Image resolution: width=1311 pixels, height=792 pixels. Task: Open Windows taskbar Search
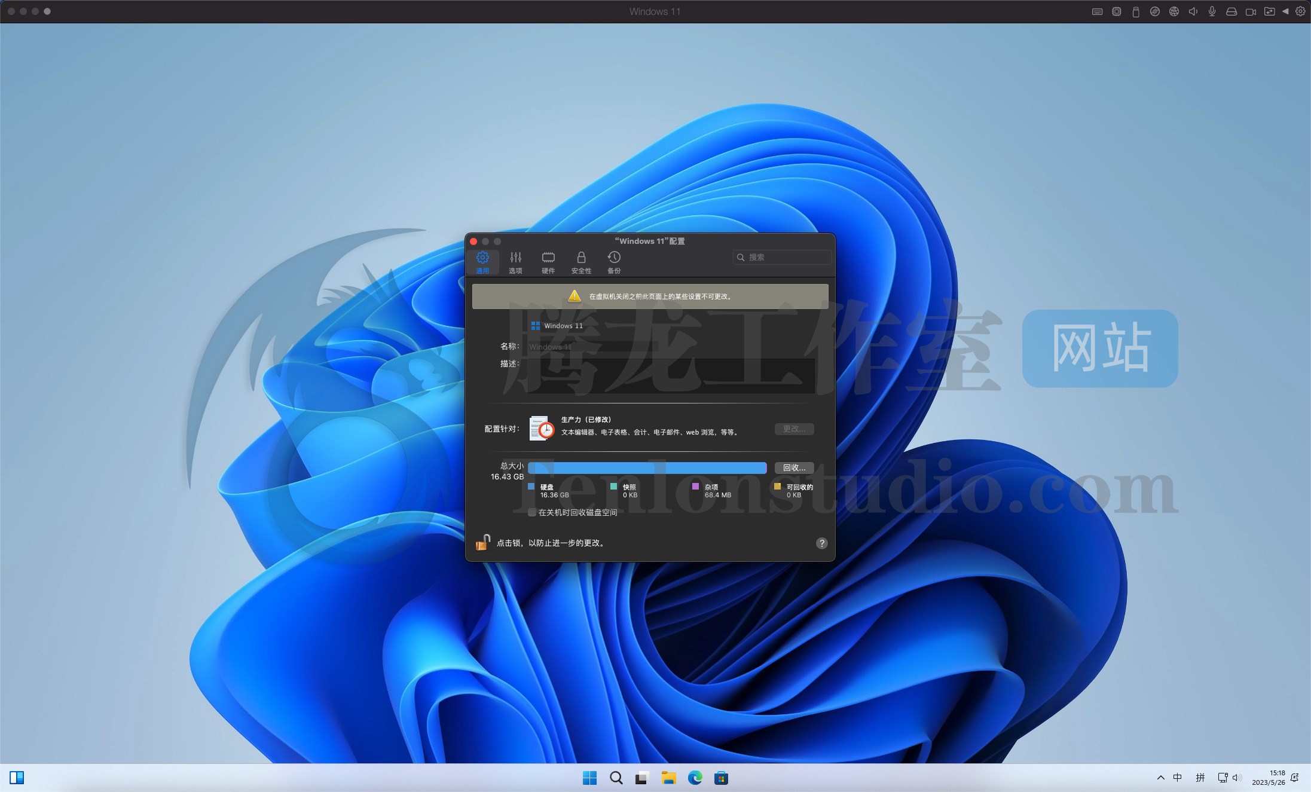pos(616,778)
